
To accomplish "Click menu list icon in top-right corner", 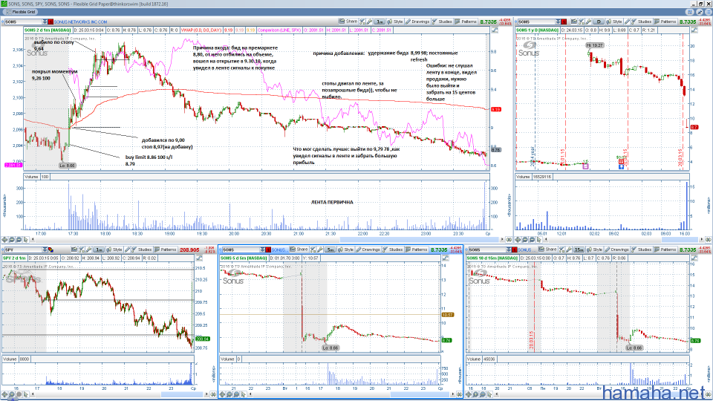I will pyautogui.click(x=708, y=12).
